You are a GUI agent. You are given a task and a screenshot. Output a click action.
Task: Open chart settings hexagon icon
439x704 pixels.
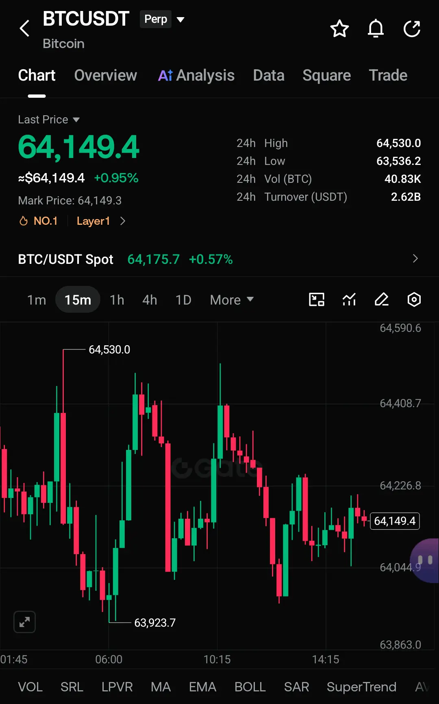click(x=414, y=299)
